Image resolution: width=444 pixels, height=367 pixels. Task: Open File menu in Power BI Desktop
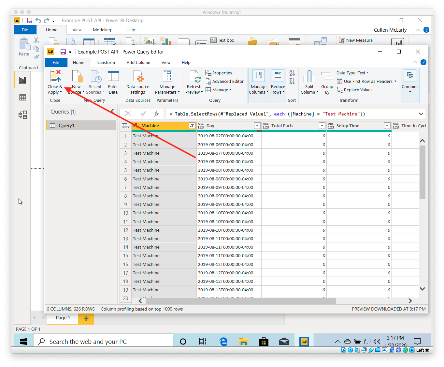25,30
